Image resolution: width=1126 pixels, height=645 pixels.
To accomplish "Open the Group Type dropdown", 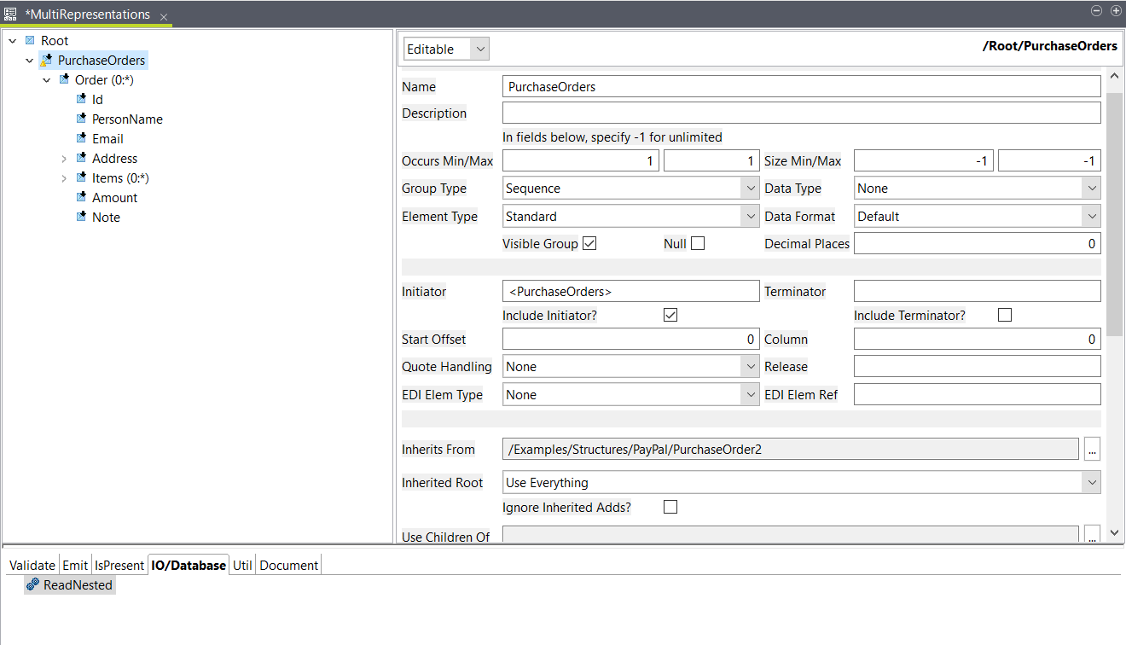I will click(750, 187).
